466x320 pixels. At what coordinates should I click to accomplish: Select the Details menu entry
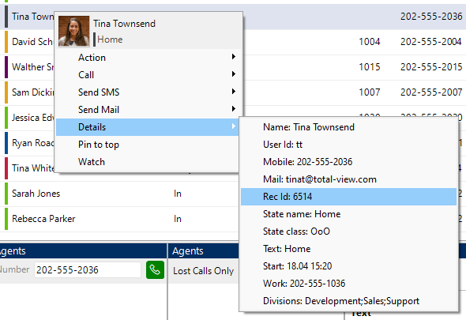(x=148, y=127)
